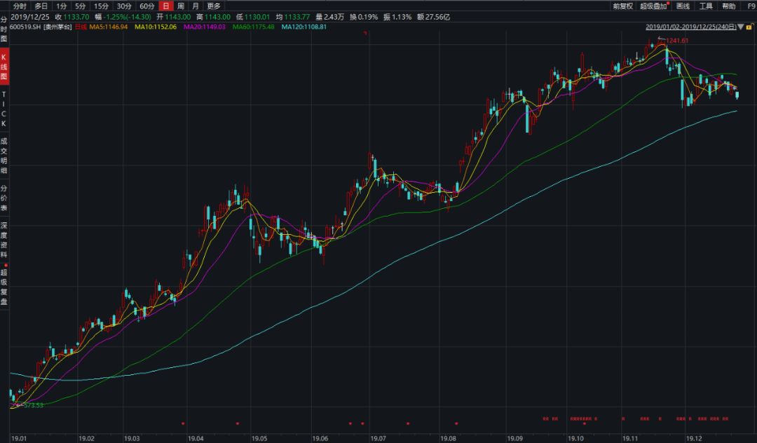Open the 超级复盘 sidebar panel
Viewport: 757px width, 443px height.
point(4,287)
